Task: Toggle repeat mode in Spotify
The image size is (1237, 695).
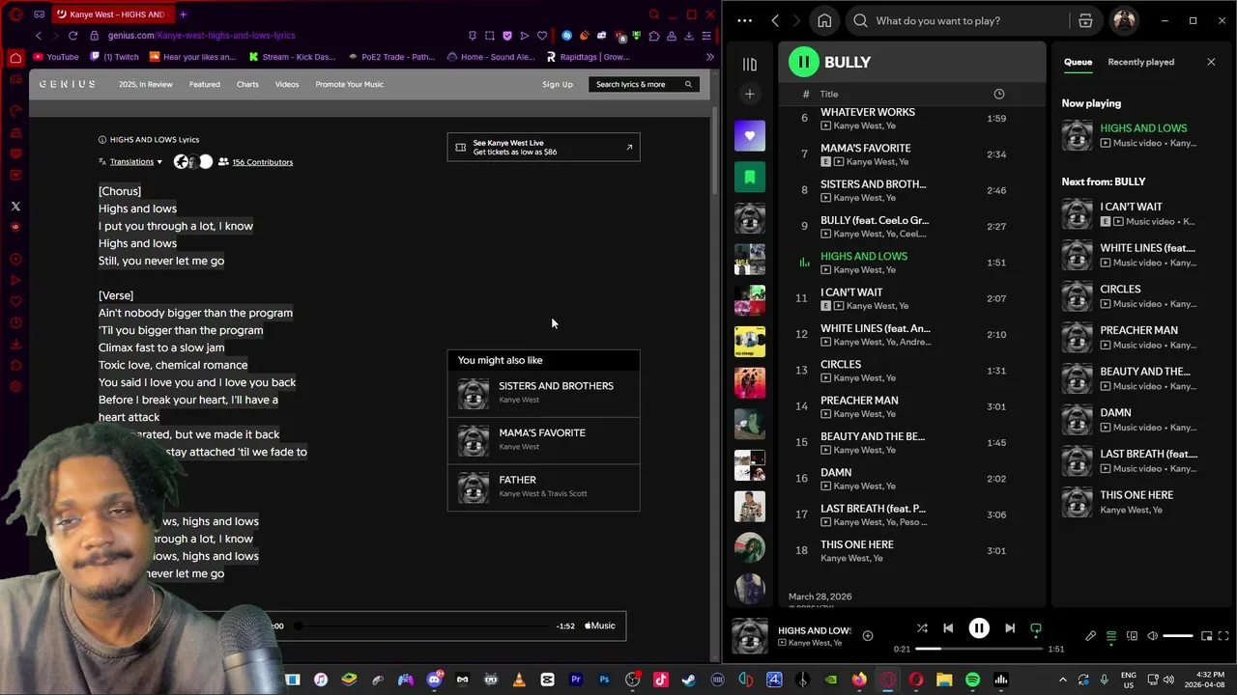Action: pyautogui.click(x=1036, y=628)
